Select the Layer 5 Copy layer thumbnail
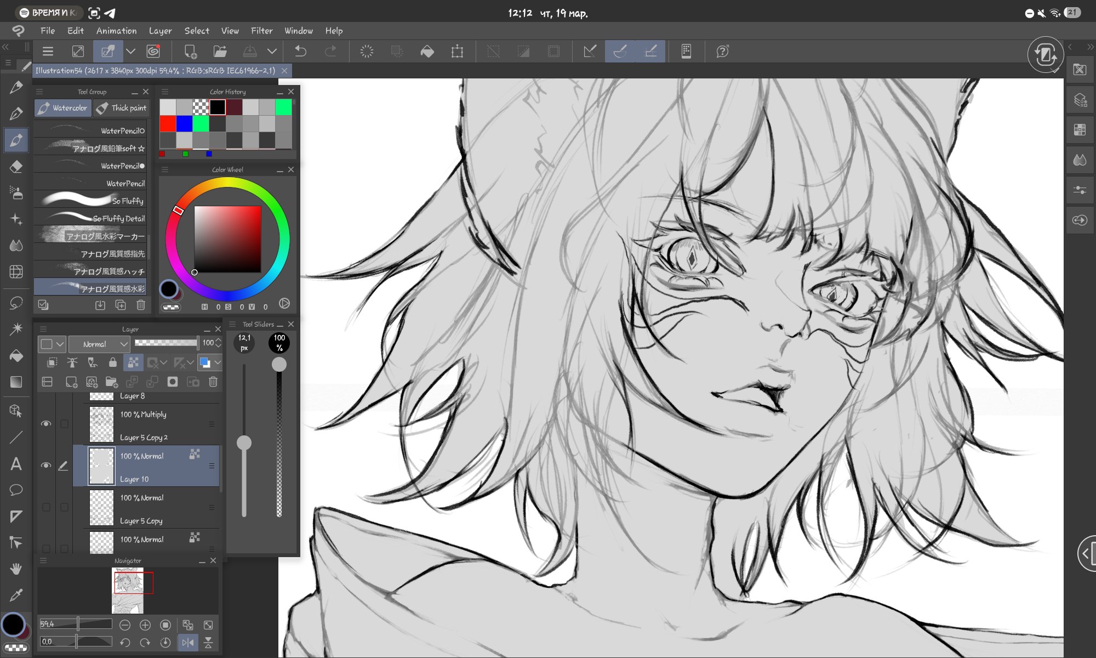Screen dimensions: 1096x658 [x=101, y=507]
